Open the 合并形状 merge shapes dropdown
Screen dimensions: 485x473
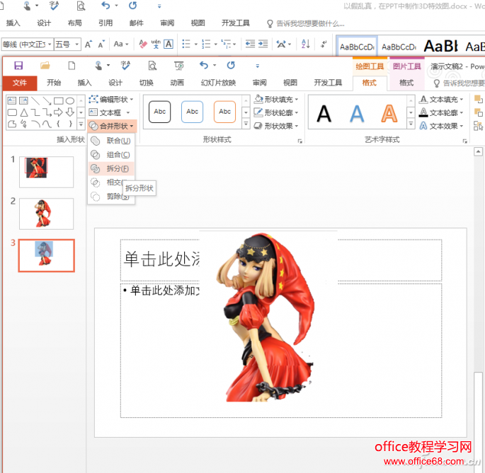click(112, 127)
